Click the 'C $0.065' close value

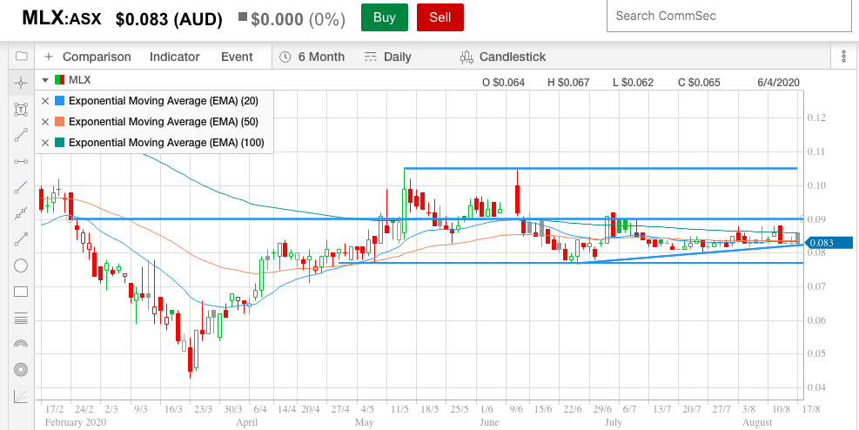(x=699, y=83)
